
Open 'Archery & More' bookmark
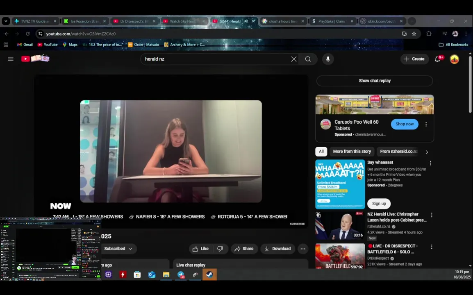184,45
